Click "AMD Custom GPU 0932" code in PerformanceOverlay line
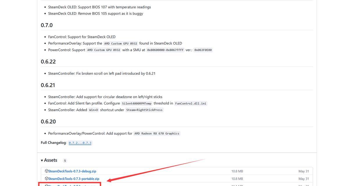The image size is (349, 186). [x=121, y=44]
